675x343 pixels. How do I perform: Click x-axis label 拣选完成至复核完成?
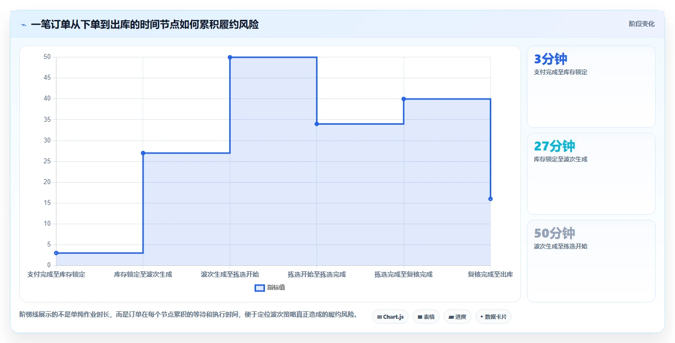(404, 274)
